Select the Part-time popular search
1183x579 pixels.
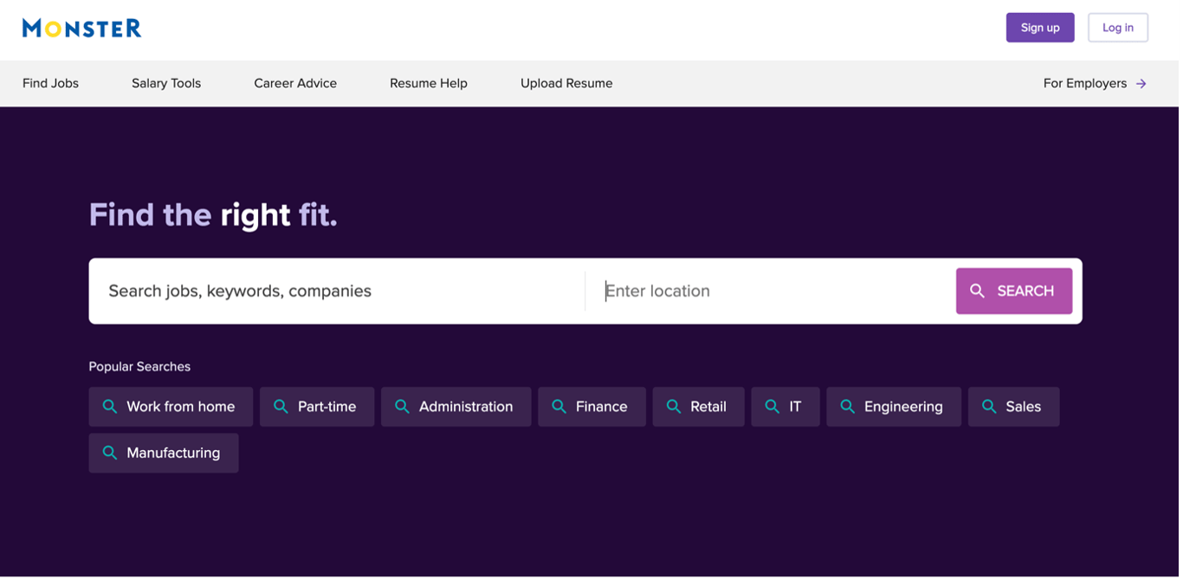pyautogui.click(x=318, y=408)
